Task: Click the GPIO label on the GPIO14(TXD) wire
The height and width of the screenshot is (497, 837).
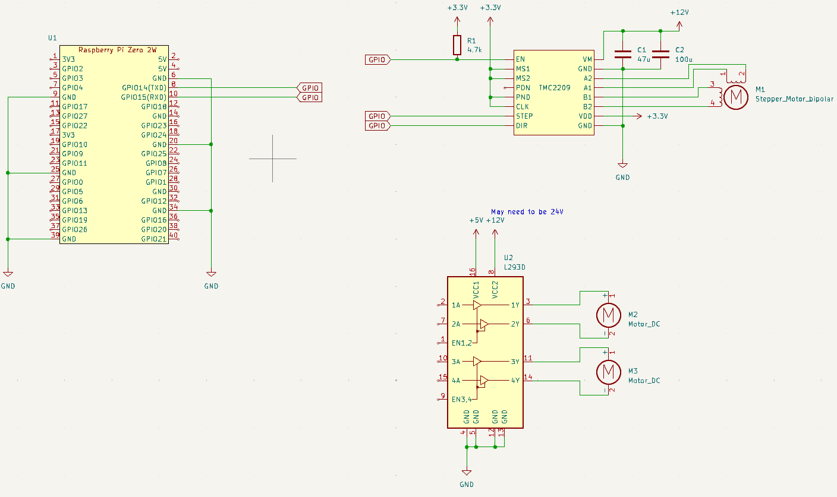Action: click(309, 88)
